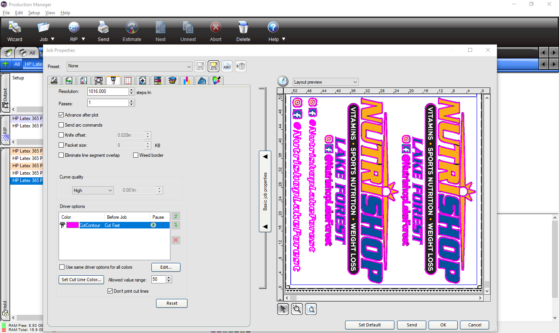Open the stacked layers tab icon
The height and width of the screenshot is (333, 559).
(x=172, y=81)
